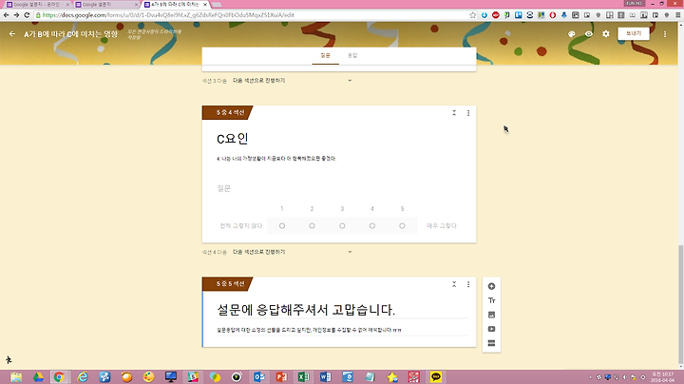Open the color palette theme icon
The height and width of the screenshot is (384, 684).
[x=572, y=34]
